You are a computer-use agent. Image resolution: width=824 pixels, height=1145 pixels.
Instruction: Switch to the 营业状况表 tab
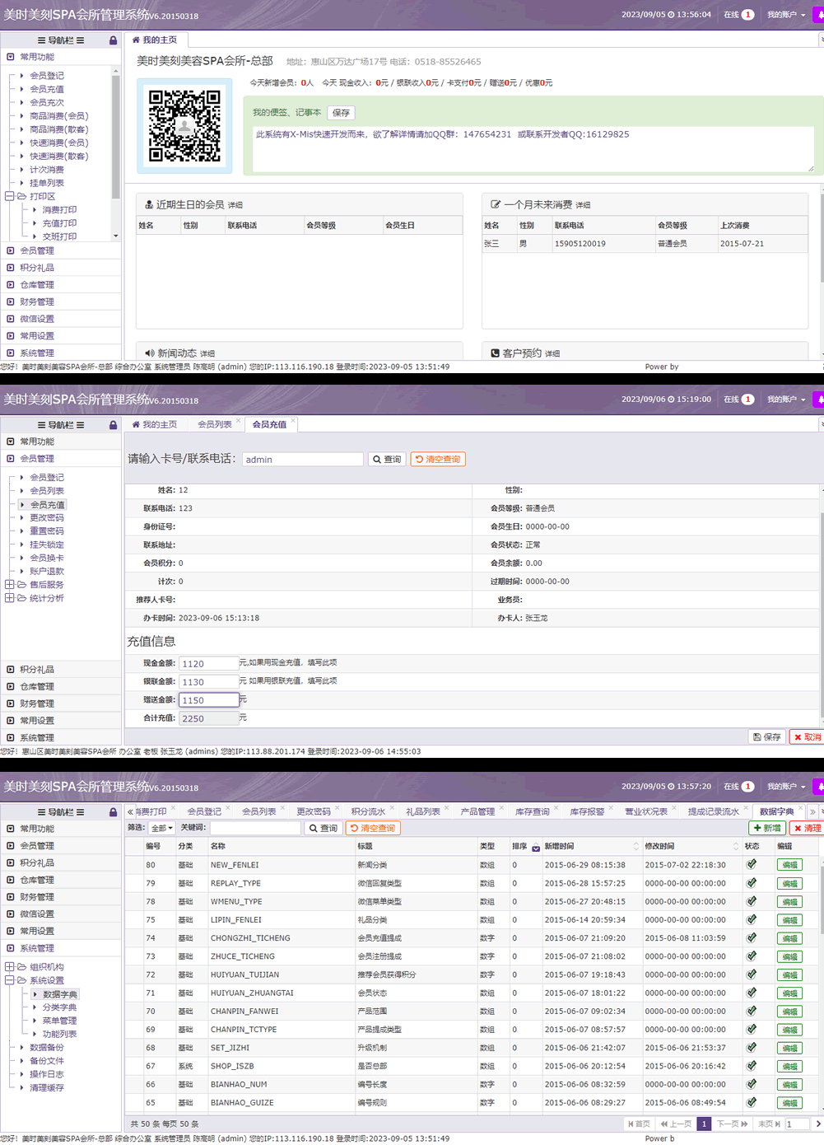[x=645, y=811]
